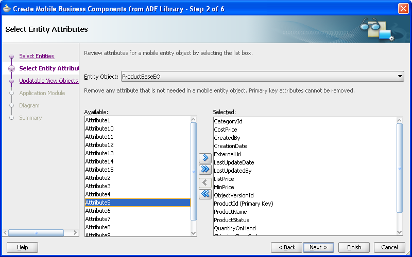Select Attribute11 in Available list

click(138, 137)
